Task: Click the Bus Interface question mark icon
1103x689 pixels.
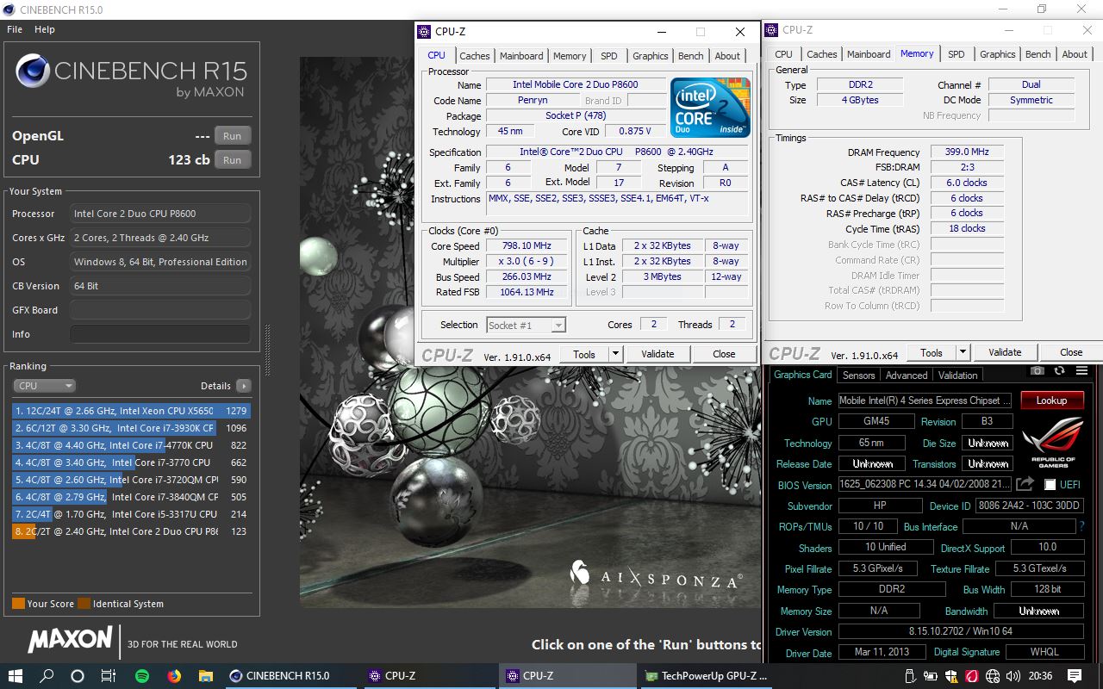Action: point(1081,526)
